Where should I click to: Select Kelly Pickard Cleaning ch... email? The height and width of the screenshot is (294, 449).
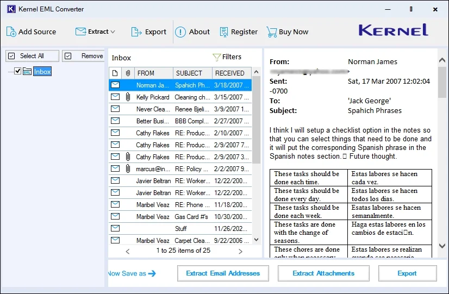click(180, 97)
